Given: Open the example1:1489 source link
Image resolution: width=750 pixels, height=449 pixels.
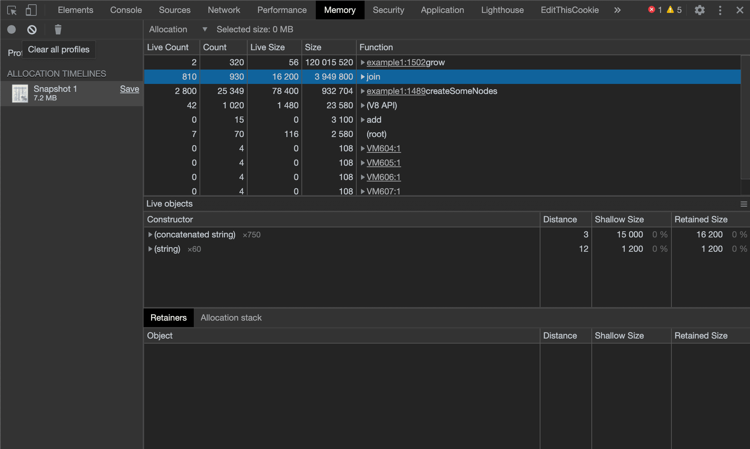Looking at the screenshot, I should 396,91.
